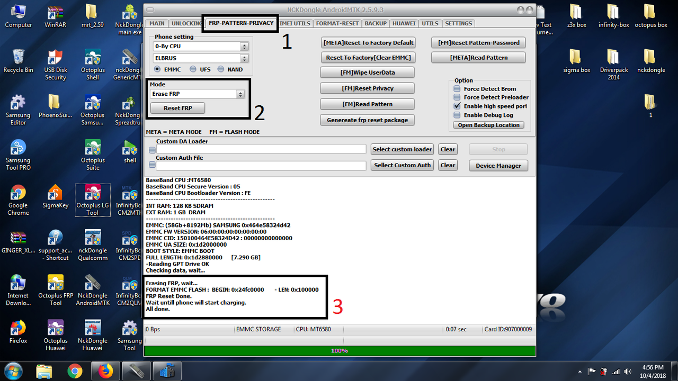
Task: Open the Driverpack 2014 folder
Action: [x=613, y=66]
